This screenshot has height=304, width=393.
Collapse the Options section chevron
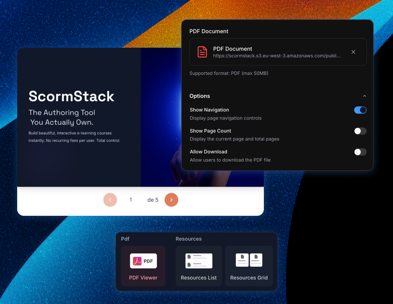[364, 96]
